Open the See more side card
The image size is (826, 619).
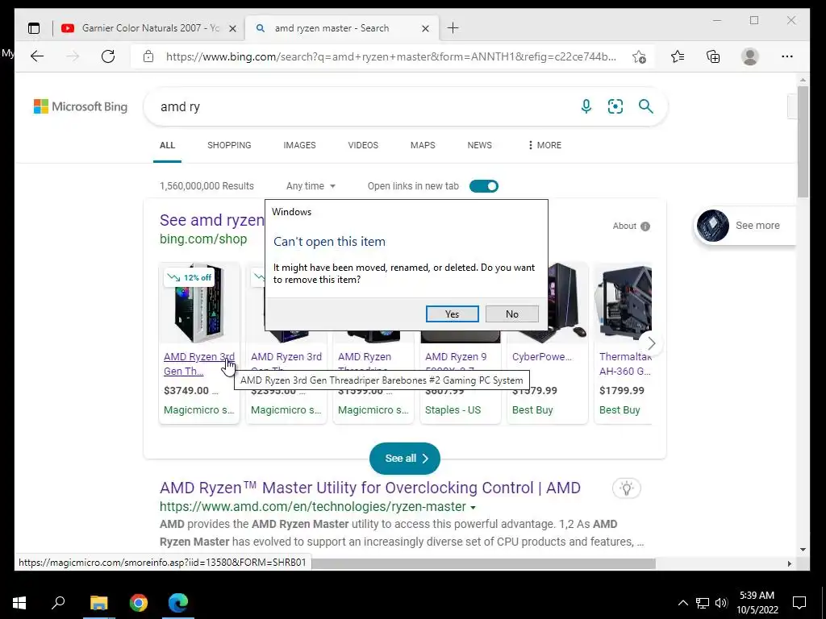[x=745, y=226]
